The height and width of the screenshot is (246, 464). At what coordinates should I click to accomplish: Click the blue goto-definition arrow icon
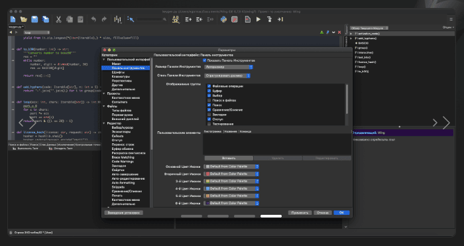tap(131, 19)
